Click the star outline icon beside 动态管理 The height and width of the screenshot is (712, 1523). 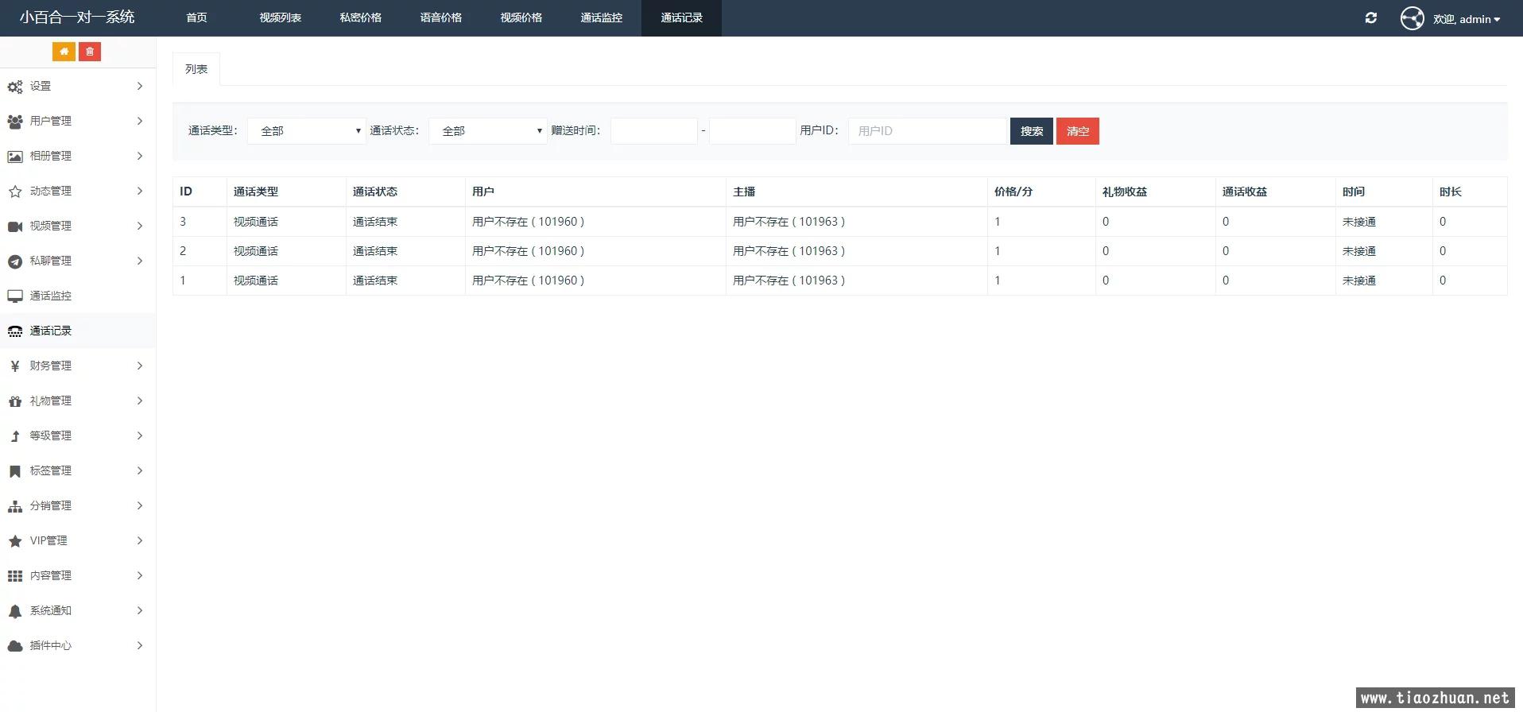[15, 192]
